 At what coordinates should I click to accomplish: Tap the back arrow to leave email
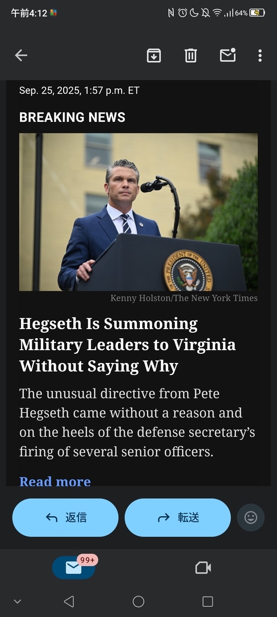point(21,56)
